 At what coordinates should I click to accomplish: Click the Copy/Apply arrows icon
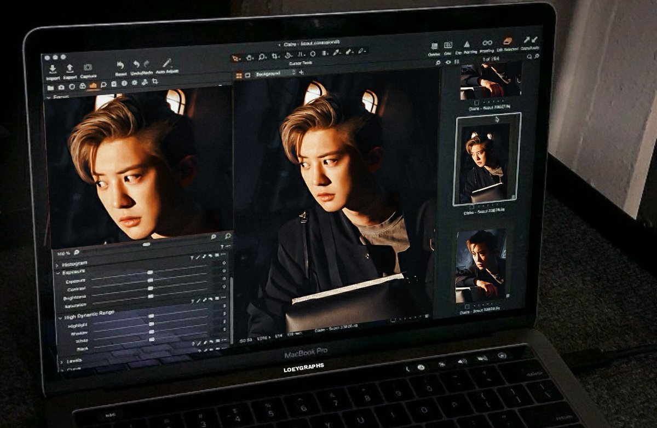point(530,39)
